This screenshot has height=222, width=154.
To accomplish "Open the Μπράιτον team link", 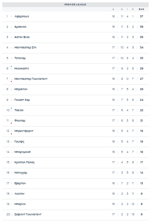I will click(x=21, y=89).
